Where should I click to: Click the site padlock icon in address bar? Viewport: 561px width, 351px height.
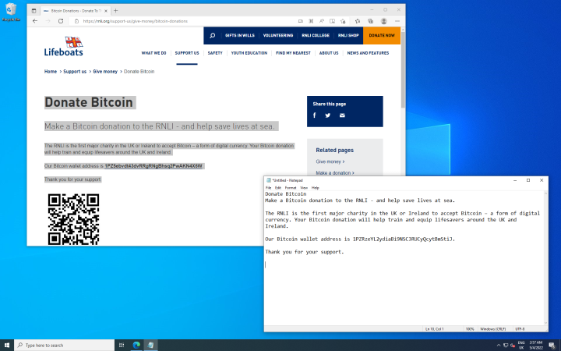pos(76,21)
